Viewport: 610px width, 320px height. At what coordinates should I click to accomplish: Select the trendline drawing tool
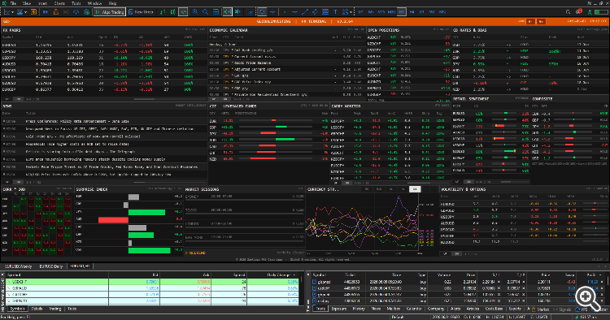tap(305, 12)
